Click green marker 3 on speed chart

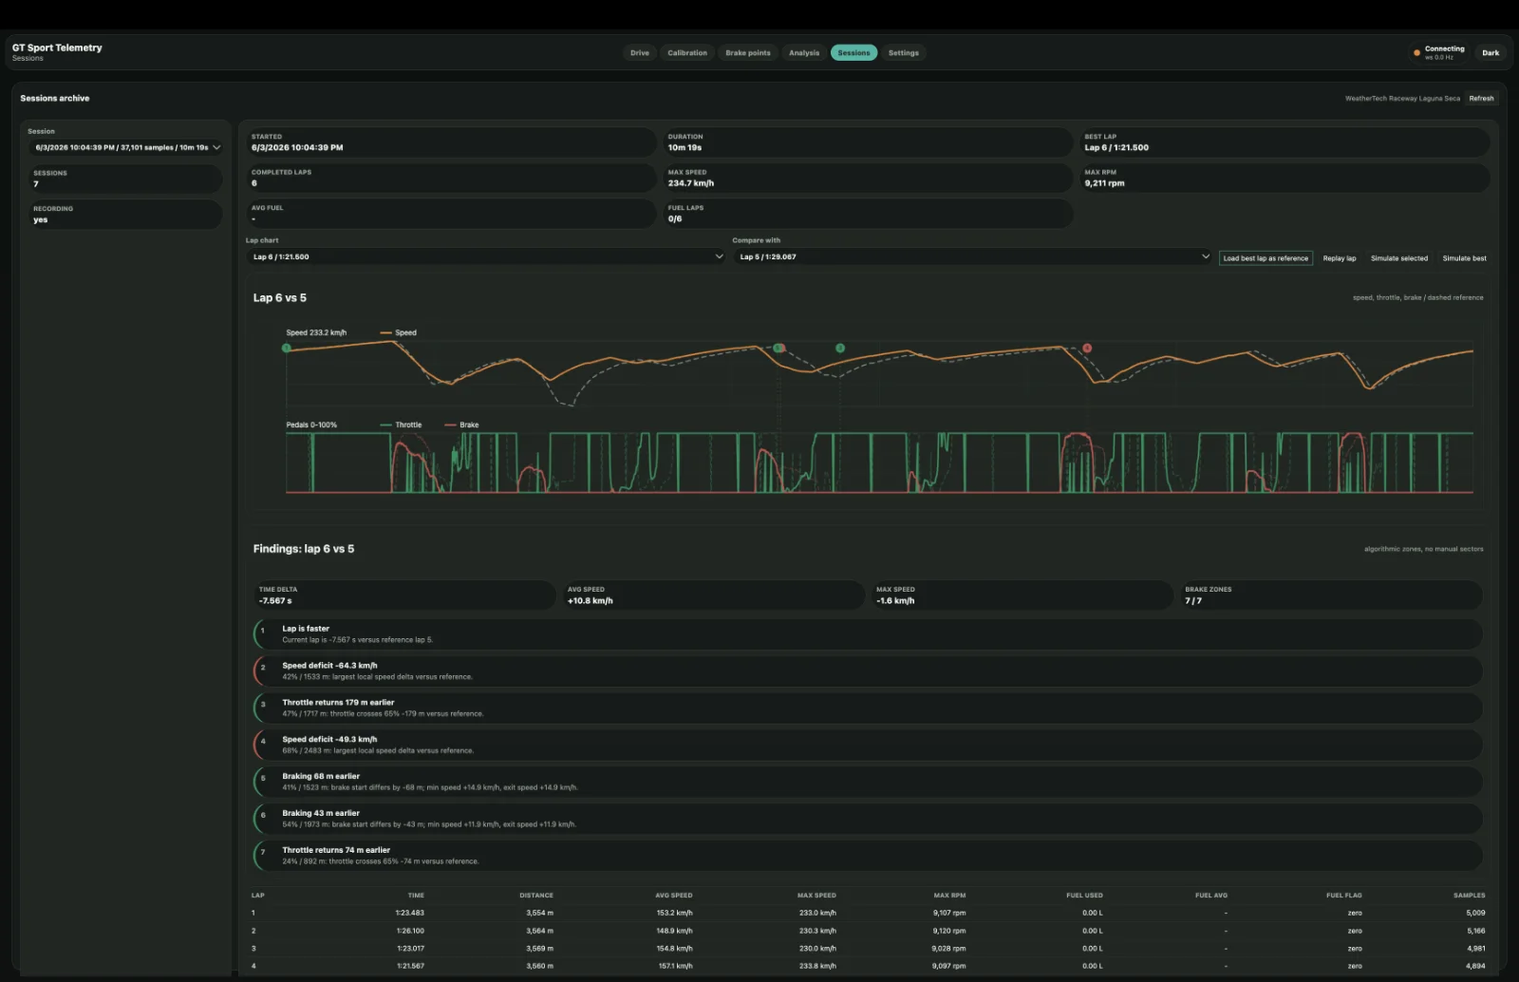[840, 349]
